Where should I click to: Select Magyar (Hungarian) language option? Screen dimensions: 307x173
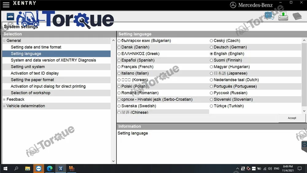[x=211, y=67]
